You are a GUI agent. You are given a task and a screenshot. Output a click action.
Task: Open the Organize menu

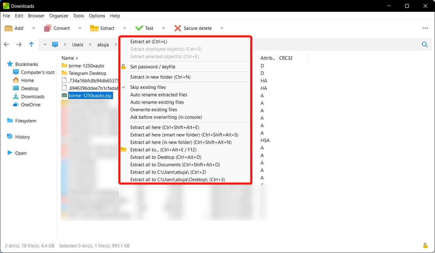[x=58, y=16]
